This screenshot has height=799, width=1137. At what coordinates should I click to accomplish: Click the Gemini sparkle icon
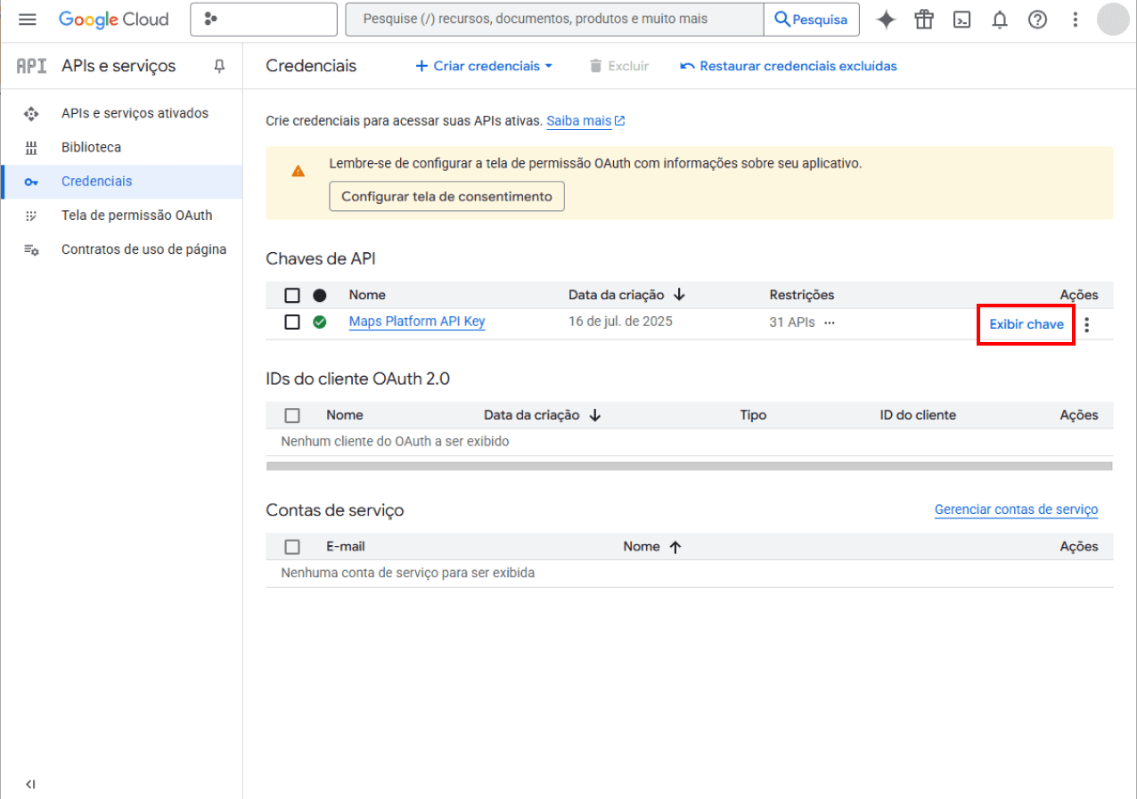[x=886, y=20]
